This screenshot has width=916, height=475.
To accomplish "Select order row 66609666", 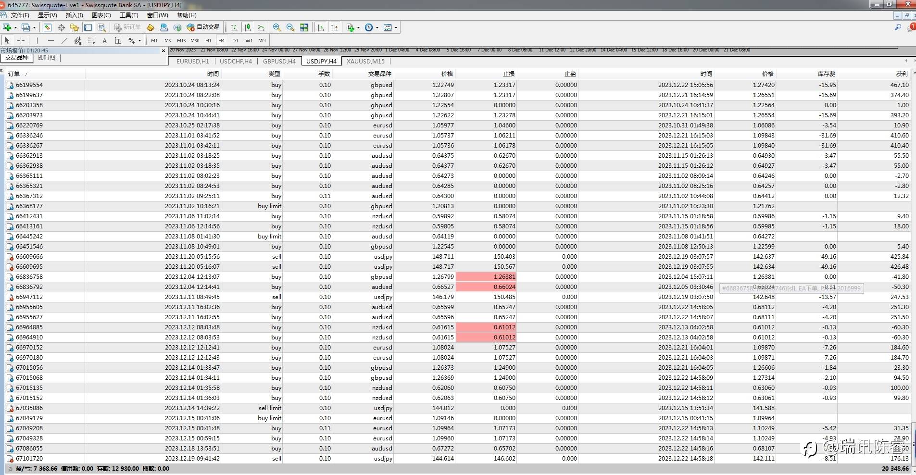I will (29, 257).
